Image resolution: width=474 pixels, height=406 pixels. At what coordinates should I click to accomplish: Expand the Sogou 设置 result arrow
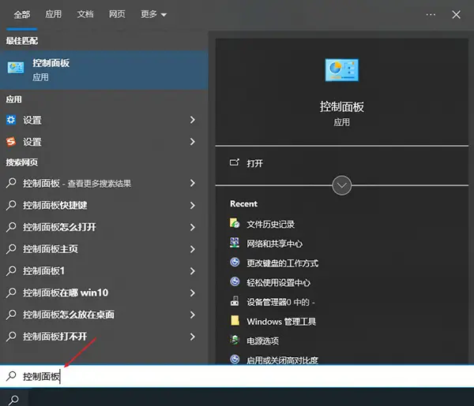click(x=193, y=142)
